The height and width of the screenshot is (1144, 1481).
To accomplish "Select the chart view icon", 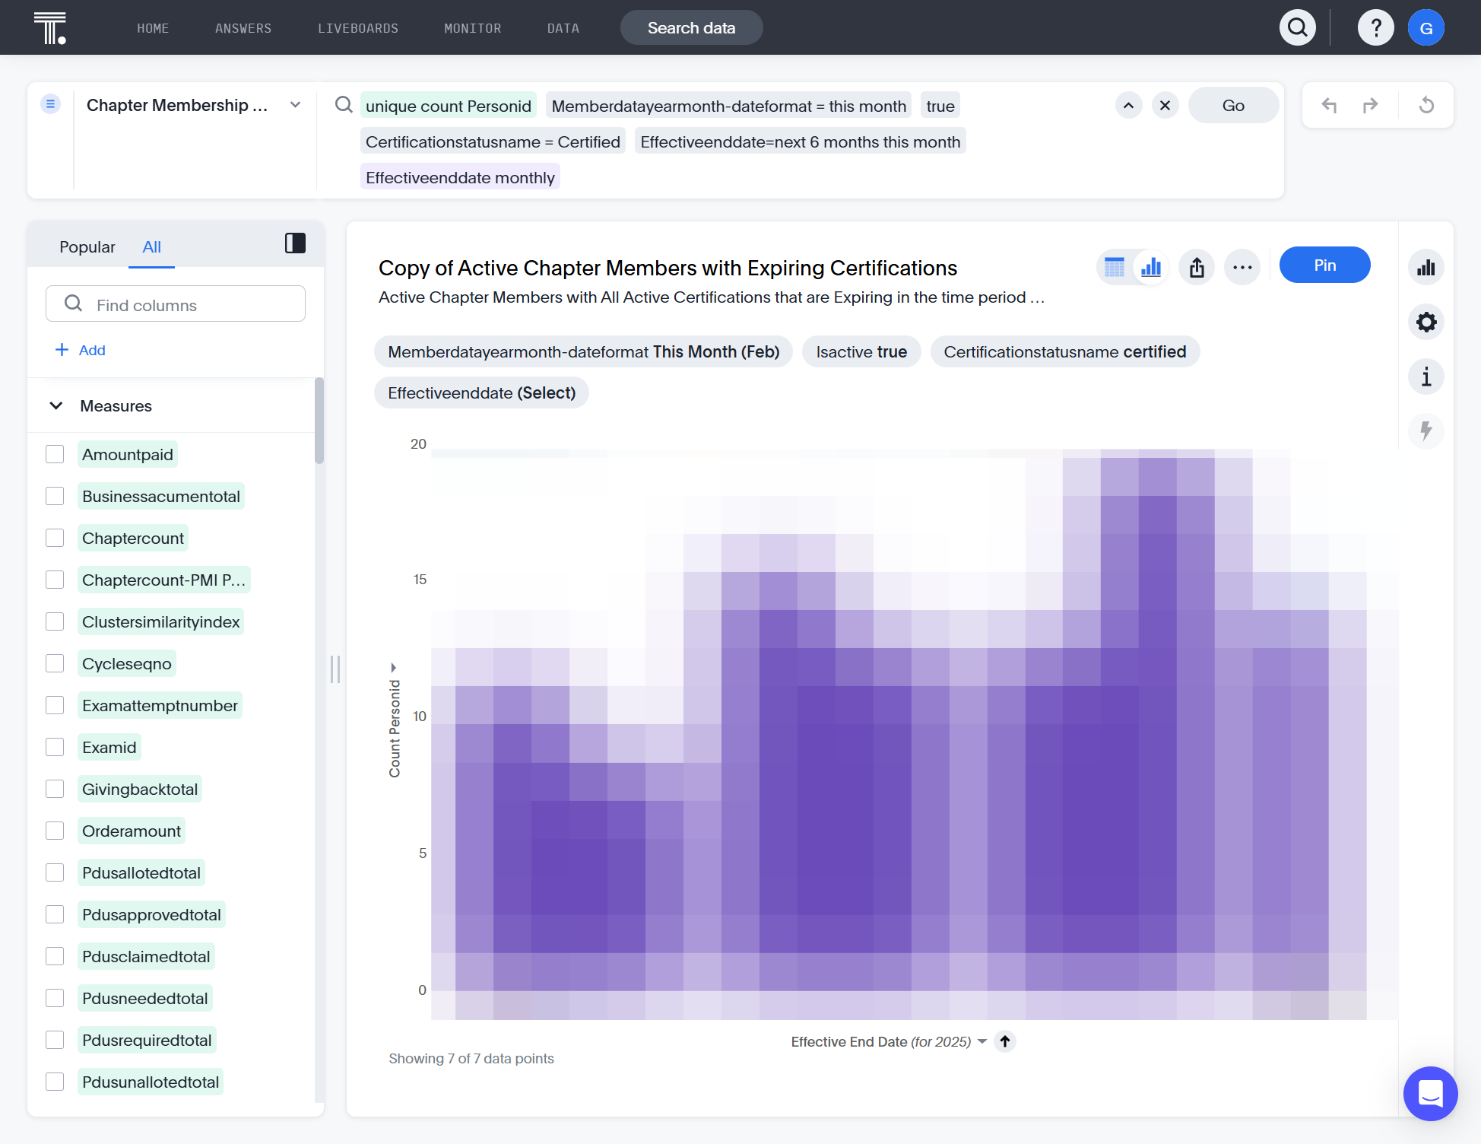I will [x=1151, y=267].
